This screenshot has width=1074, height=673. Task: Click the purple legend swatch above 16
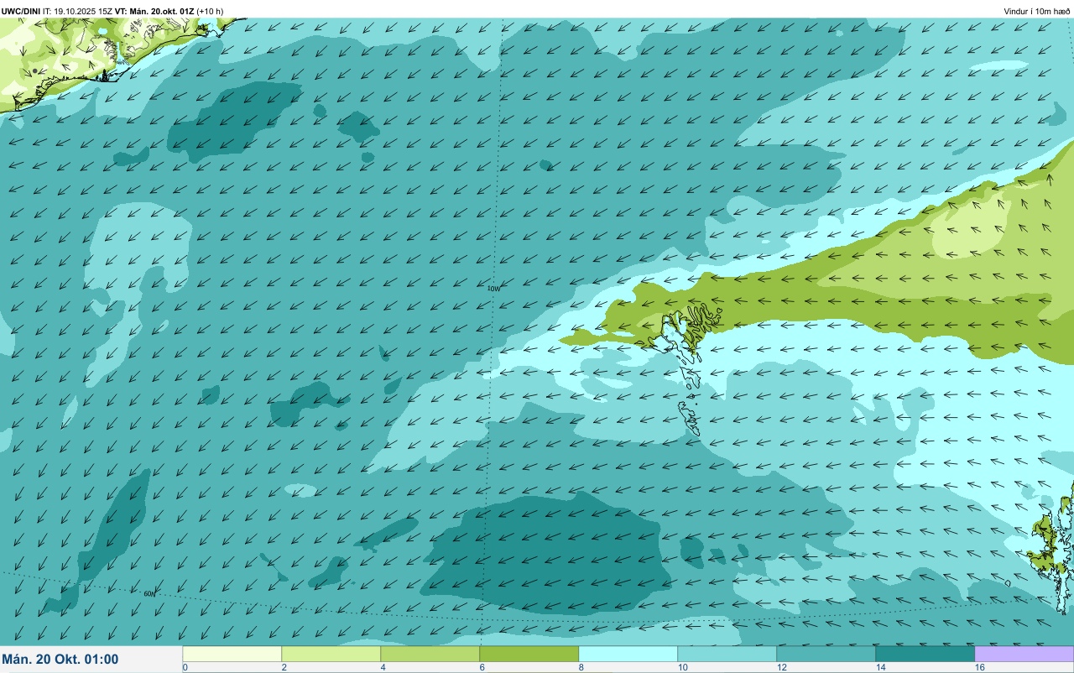point(1024,654)
